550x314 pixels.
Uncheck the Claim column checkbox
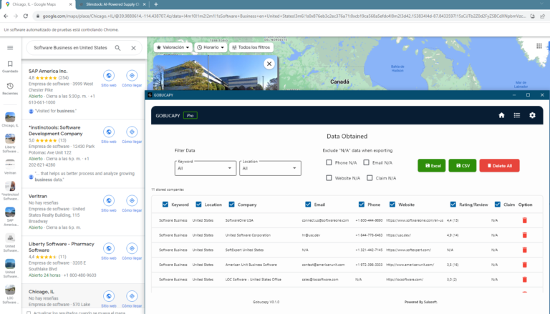coord(498,205)
